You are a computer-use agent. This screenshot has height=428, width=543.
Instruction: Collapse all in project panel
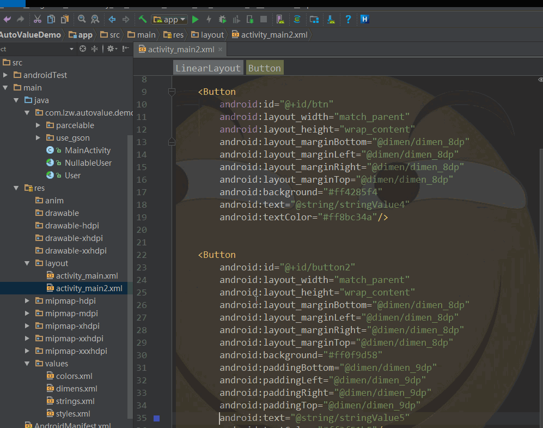[x=94, y=49]
